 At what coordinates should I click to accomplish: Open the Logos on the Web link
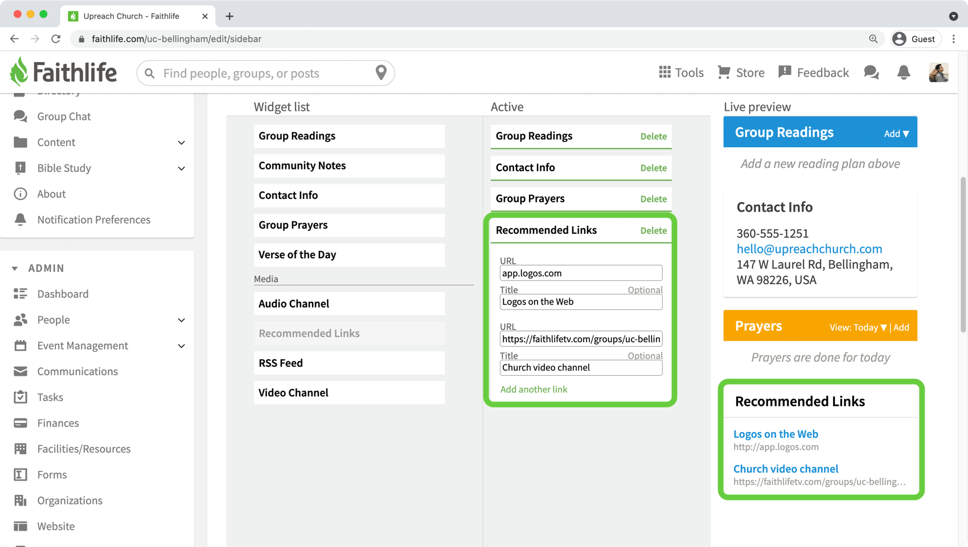[776, 434]
